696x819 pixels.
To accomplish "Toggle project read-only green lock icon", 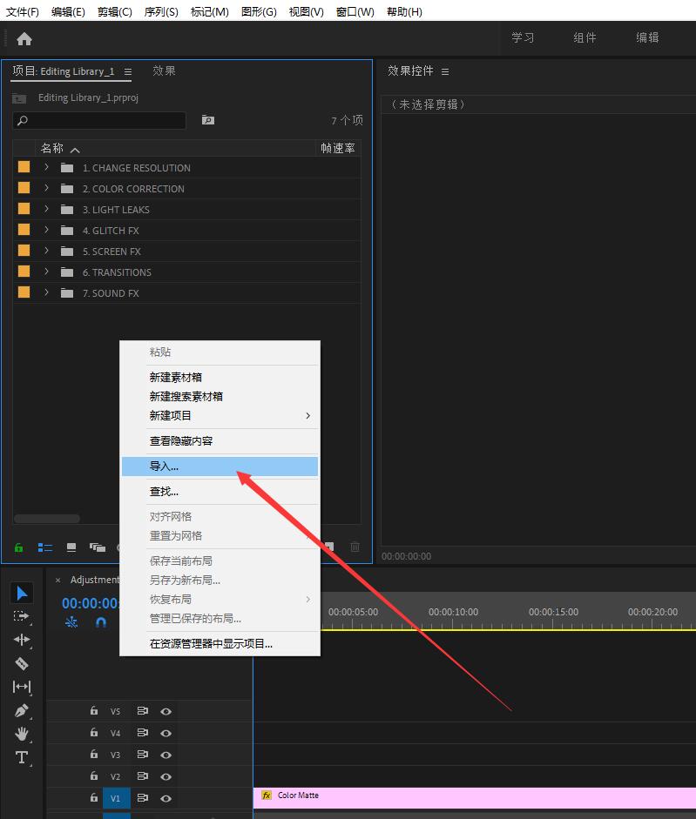I will (x=19, y=547).
